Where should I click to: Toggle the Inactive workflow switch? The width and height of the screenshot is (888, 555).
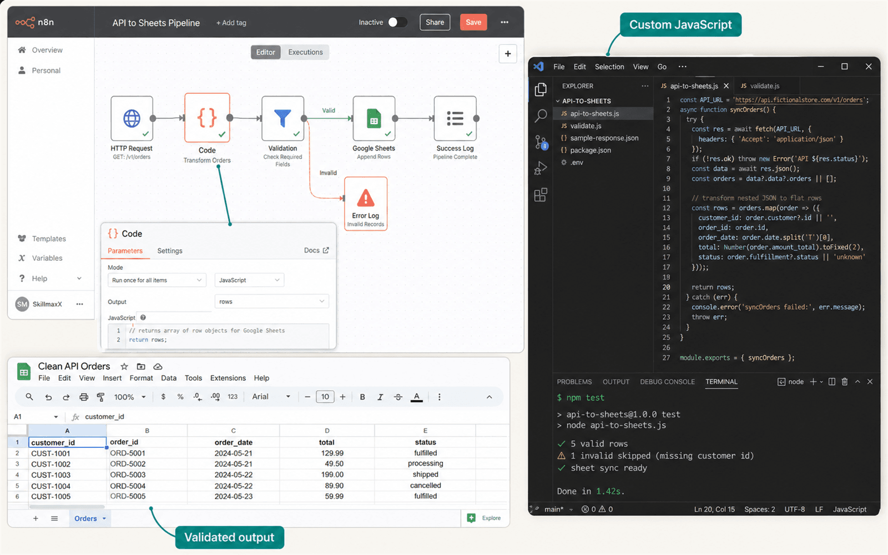pyautogui.click(x=397, y=22)
